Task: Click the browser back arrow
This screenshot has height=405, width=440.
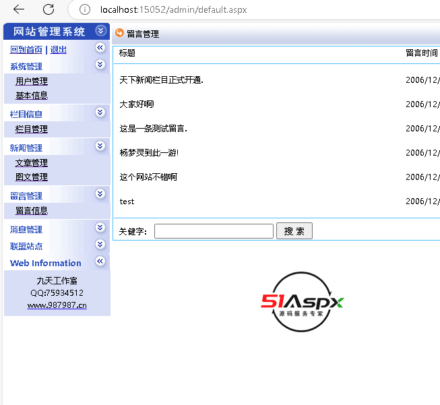Action: coord(19,9)
